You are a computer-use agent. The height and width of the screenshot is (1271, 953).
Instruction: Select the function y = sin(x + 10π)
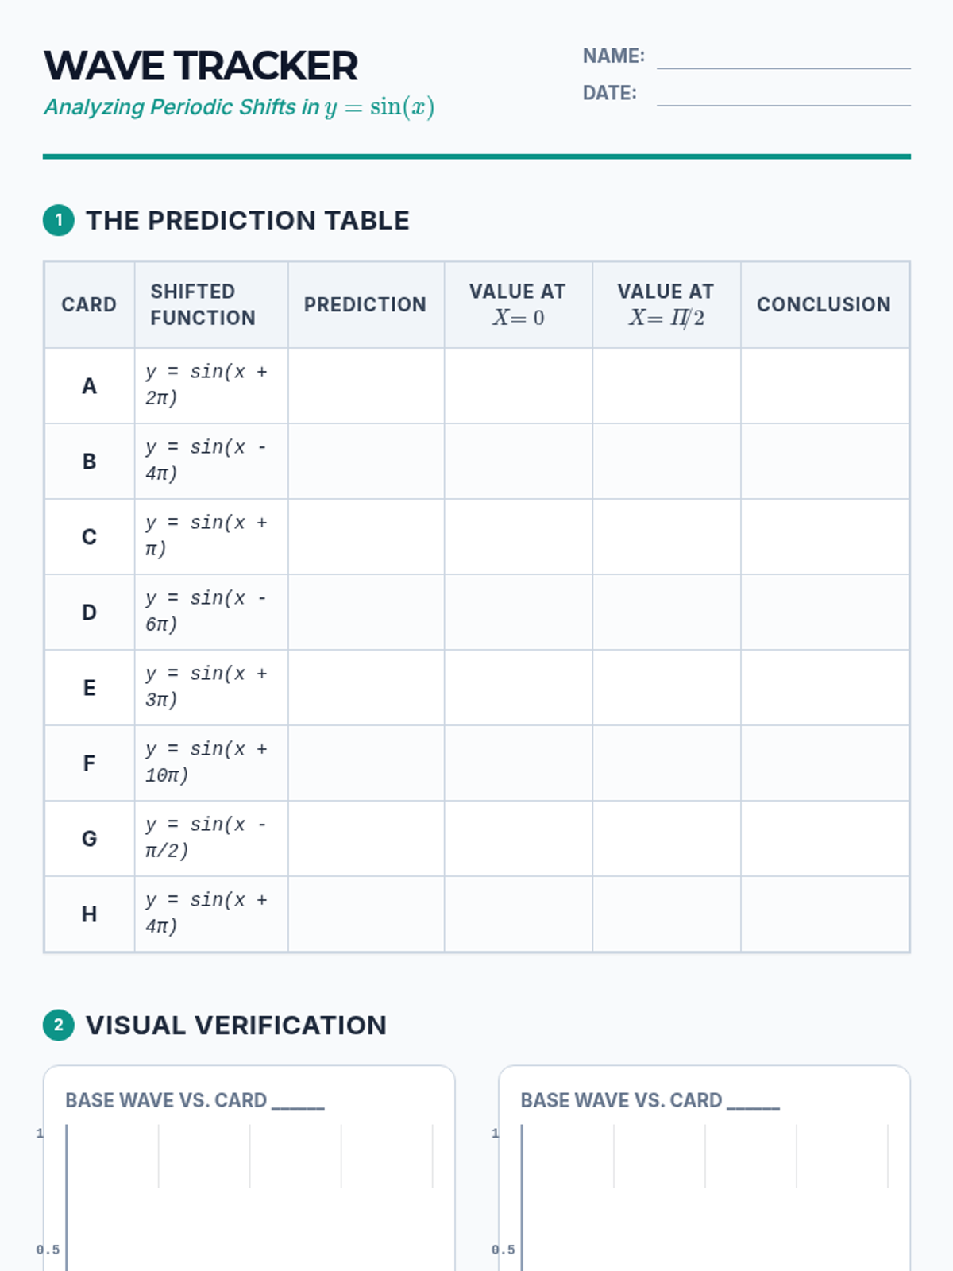tap(206, 762)
